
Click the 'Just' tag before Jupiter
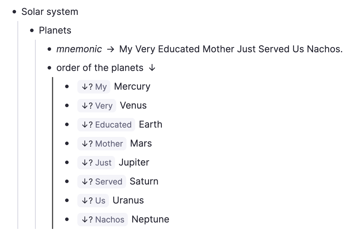(x=96, y=163)
